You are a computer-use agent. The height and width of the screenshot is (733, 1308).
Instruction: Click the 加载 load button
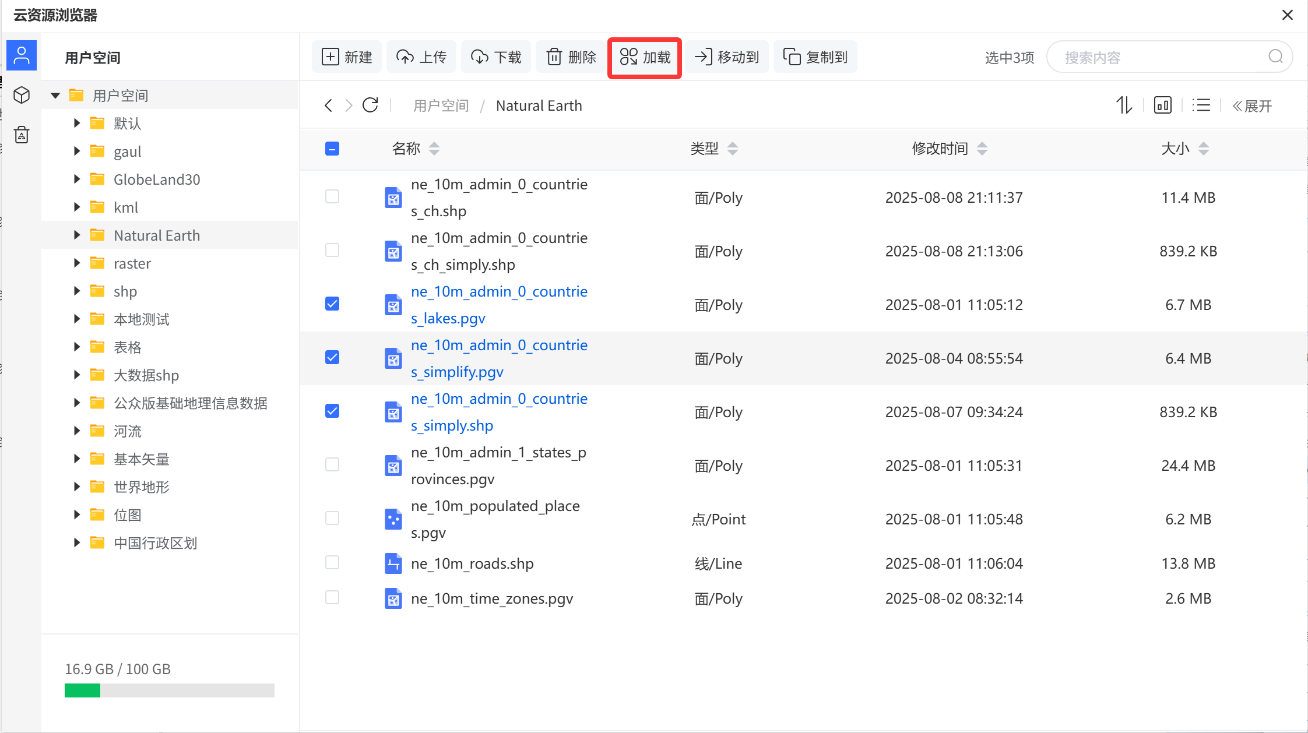click(645, 57)
